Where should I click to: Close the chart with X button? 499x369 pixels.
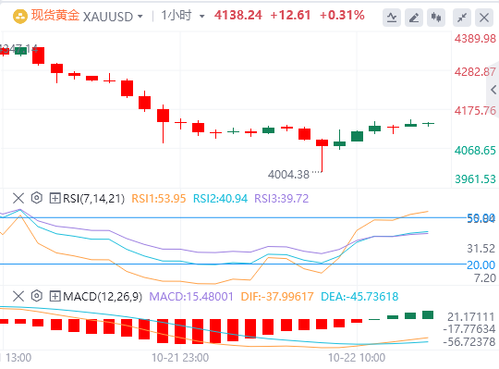click(x=484, y=18)
